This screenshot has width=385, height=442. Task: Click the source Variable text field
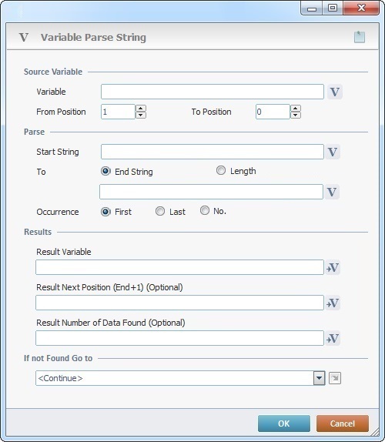pyautogui.click(x=213, y=92)
